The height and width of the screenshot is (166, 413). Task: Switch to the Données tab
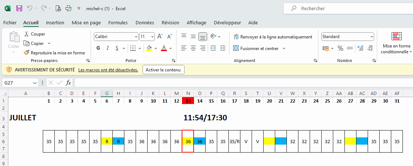145,22
